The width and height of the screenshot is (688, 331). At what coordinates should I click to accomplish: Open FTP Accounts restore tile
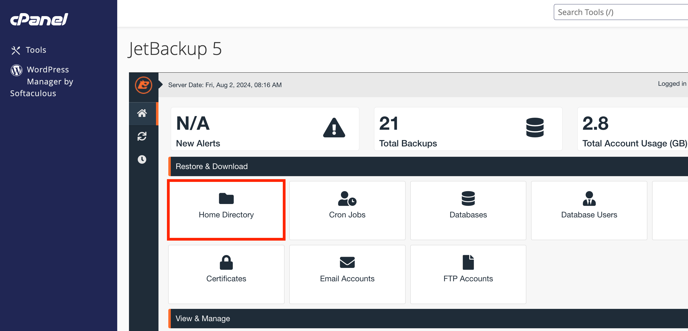468,274
